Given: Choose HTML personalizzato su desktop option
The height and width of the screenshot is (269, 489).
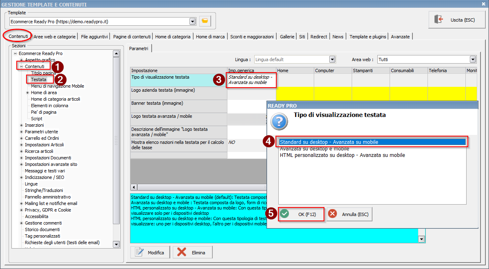Looking at the screenshot, I should point(342,155).
